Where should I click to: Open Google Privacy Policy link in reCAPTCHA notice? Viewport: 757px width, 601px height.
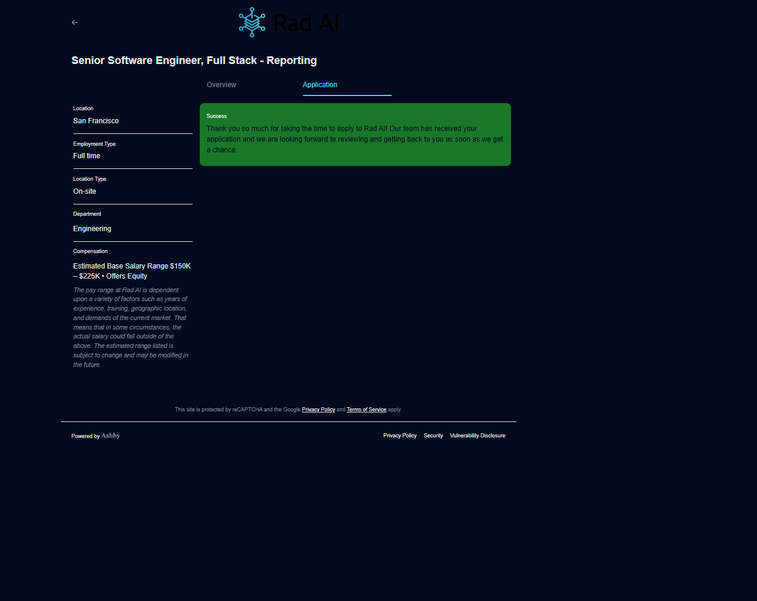pyautogui.click(x=318, y=410)
